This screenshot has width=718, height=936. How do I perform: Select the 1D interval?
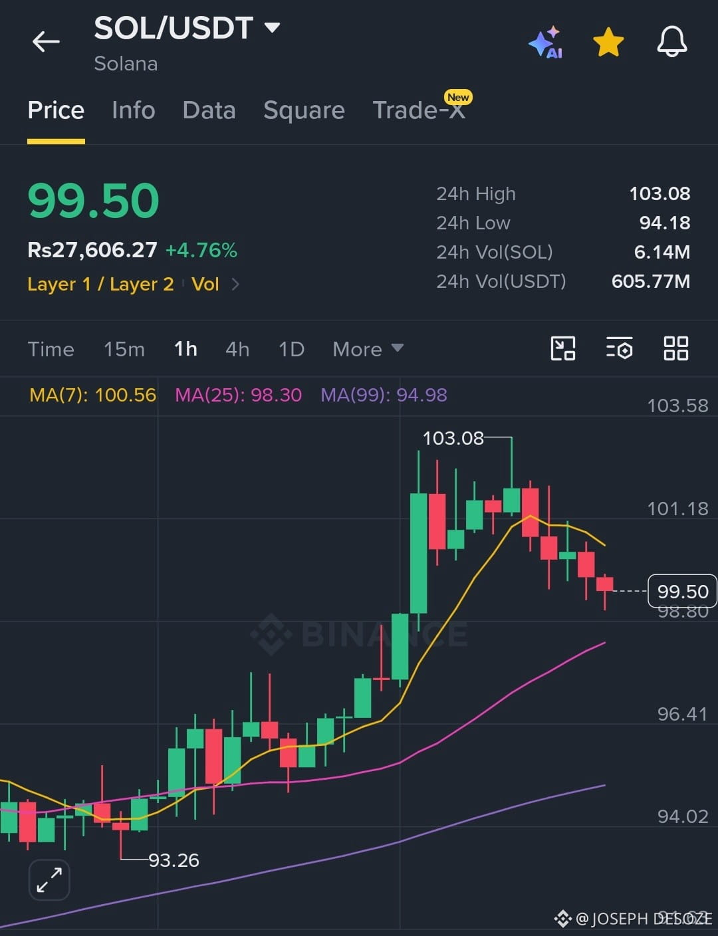pyautogui.click(x=291, y=349)
